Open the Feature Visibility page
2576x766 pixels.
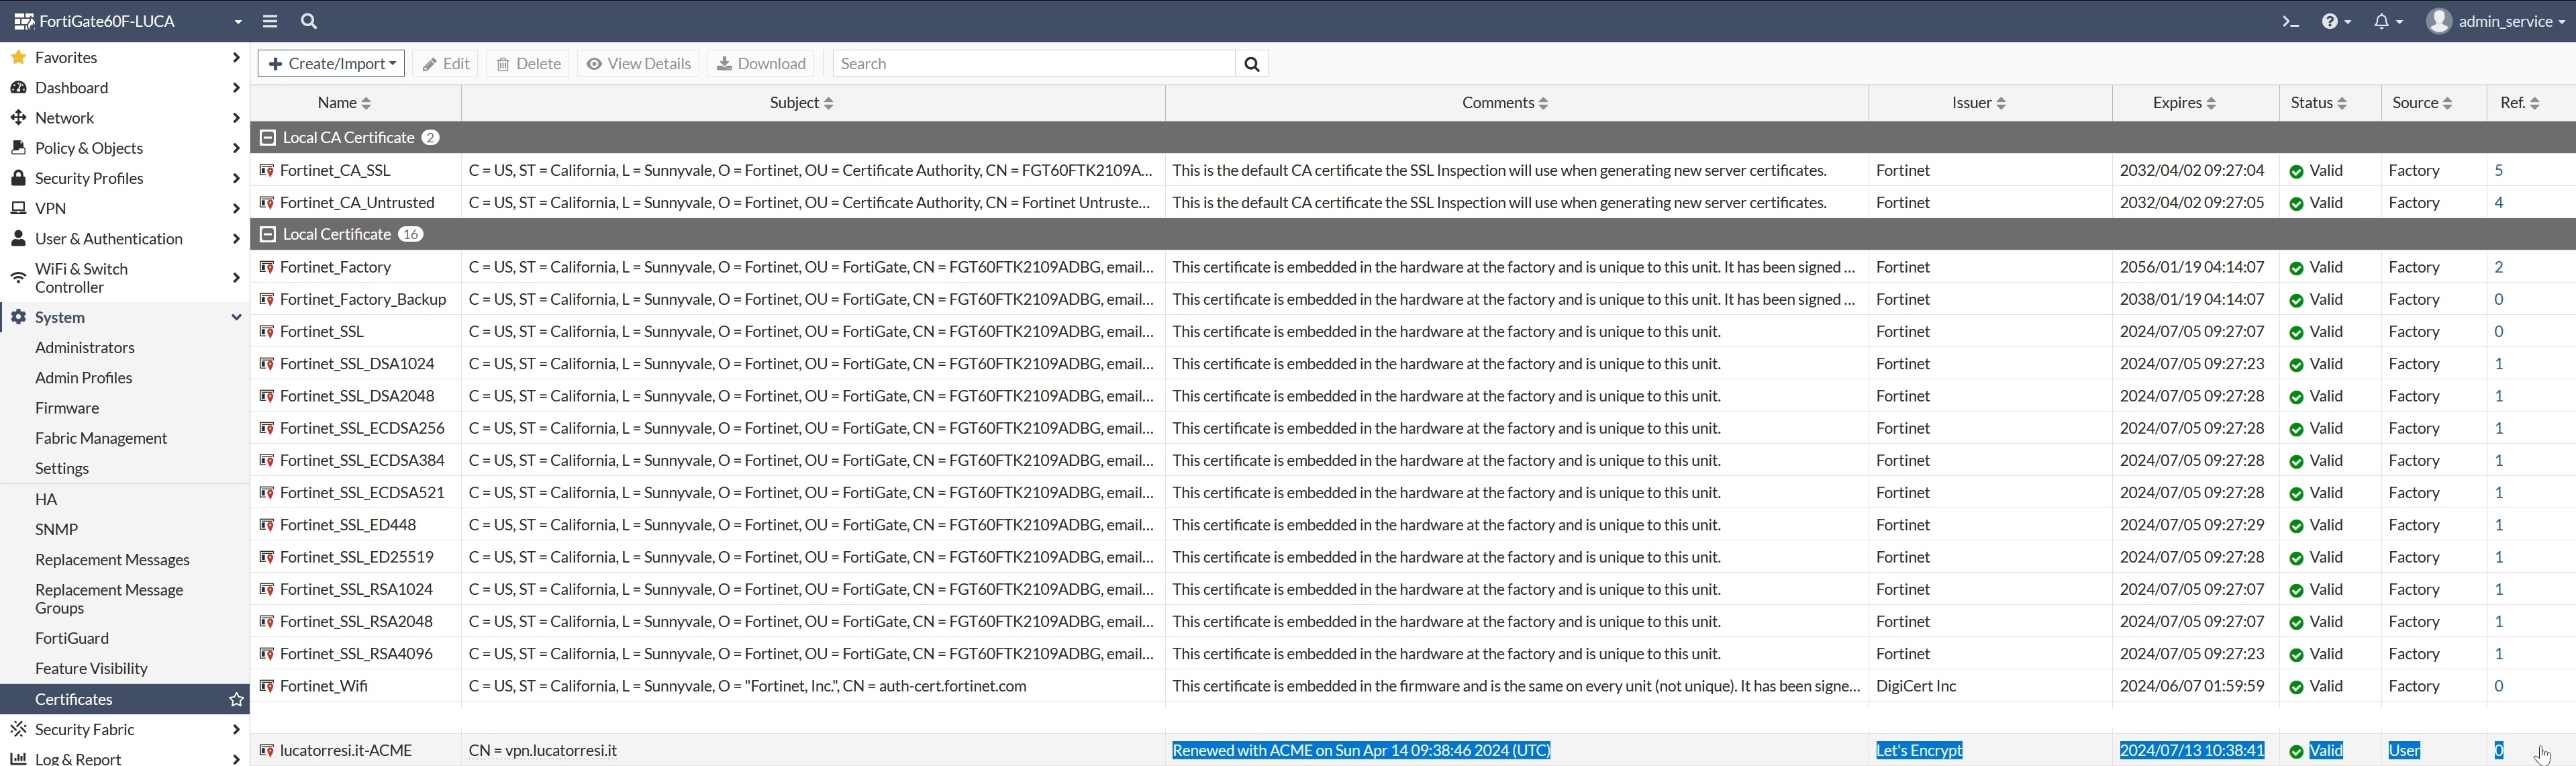[91, 668]
